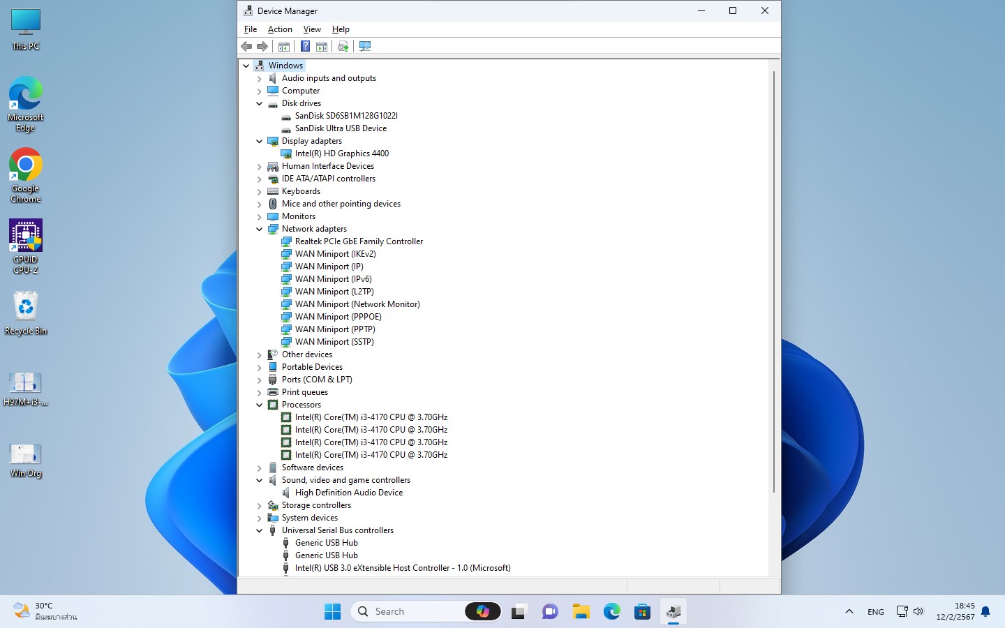Show hidden system tray icons

tap(849, 612)
